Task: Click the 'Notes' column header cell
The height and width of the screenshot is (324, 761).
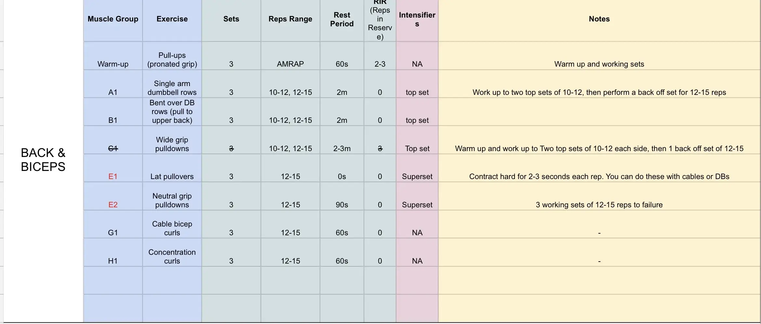Action: 599,19
